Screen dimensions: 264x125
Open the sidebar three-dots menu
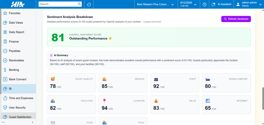(3, 122)
